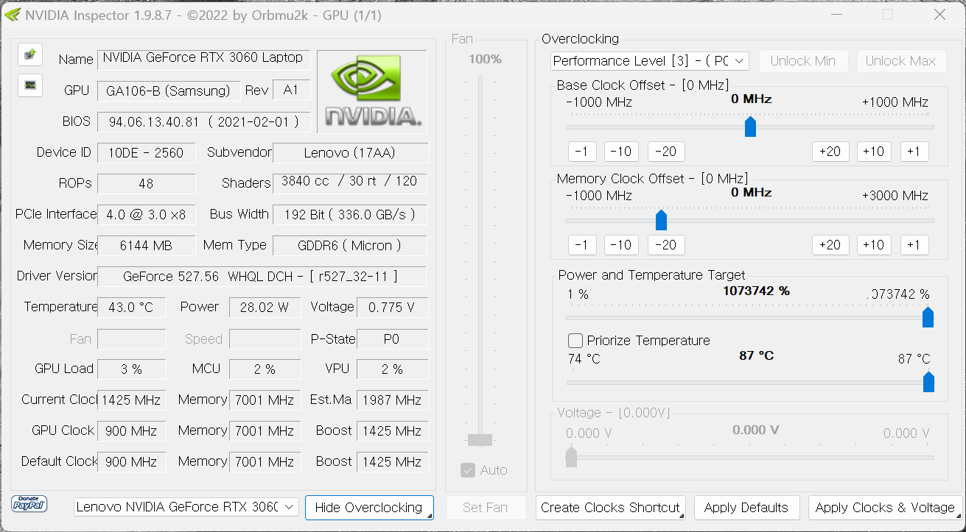Click the Hide Overclocking button
This screenshot has height=532, width=966.
coord(369,508)
